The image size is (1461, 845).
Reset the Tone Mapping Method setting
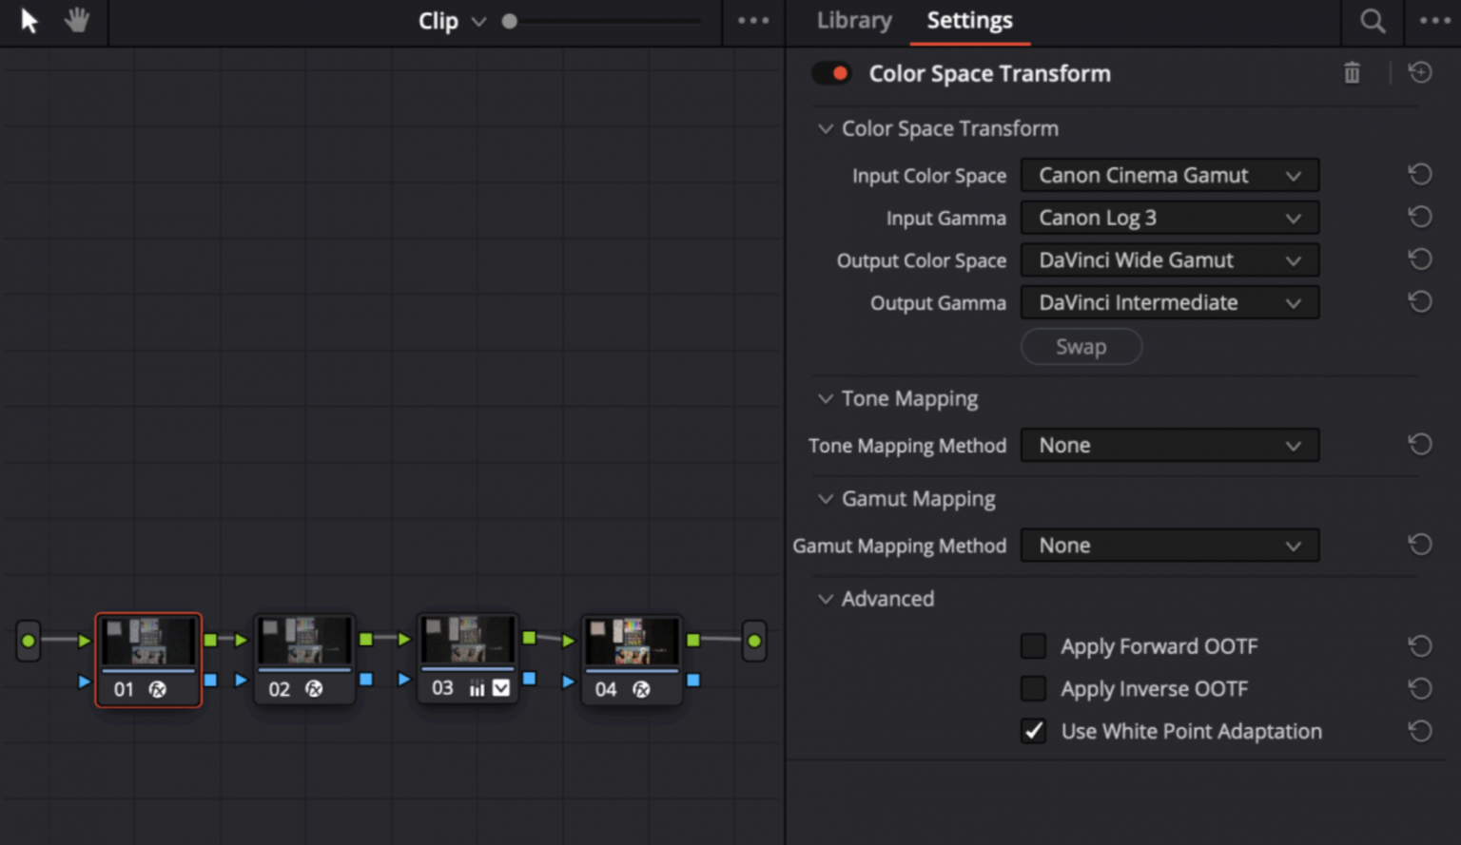click(1419, 445)
